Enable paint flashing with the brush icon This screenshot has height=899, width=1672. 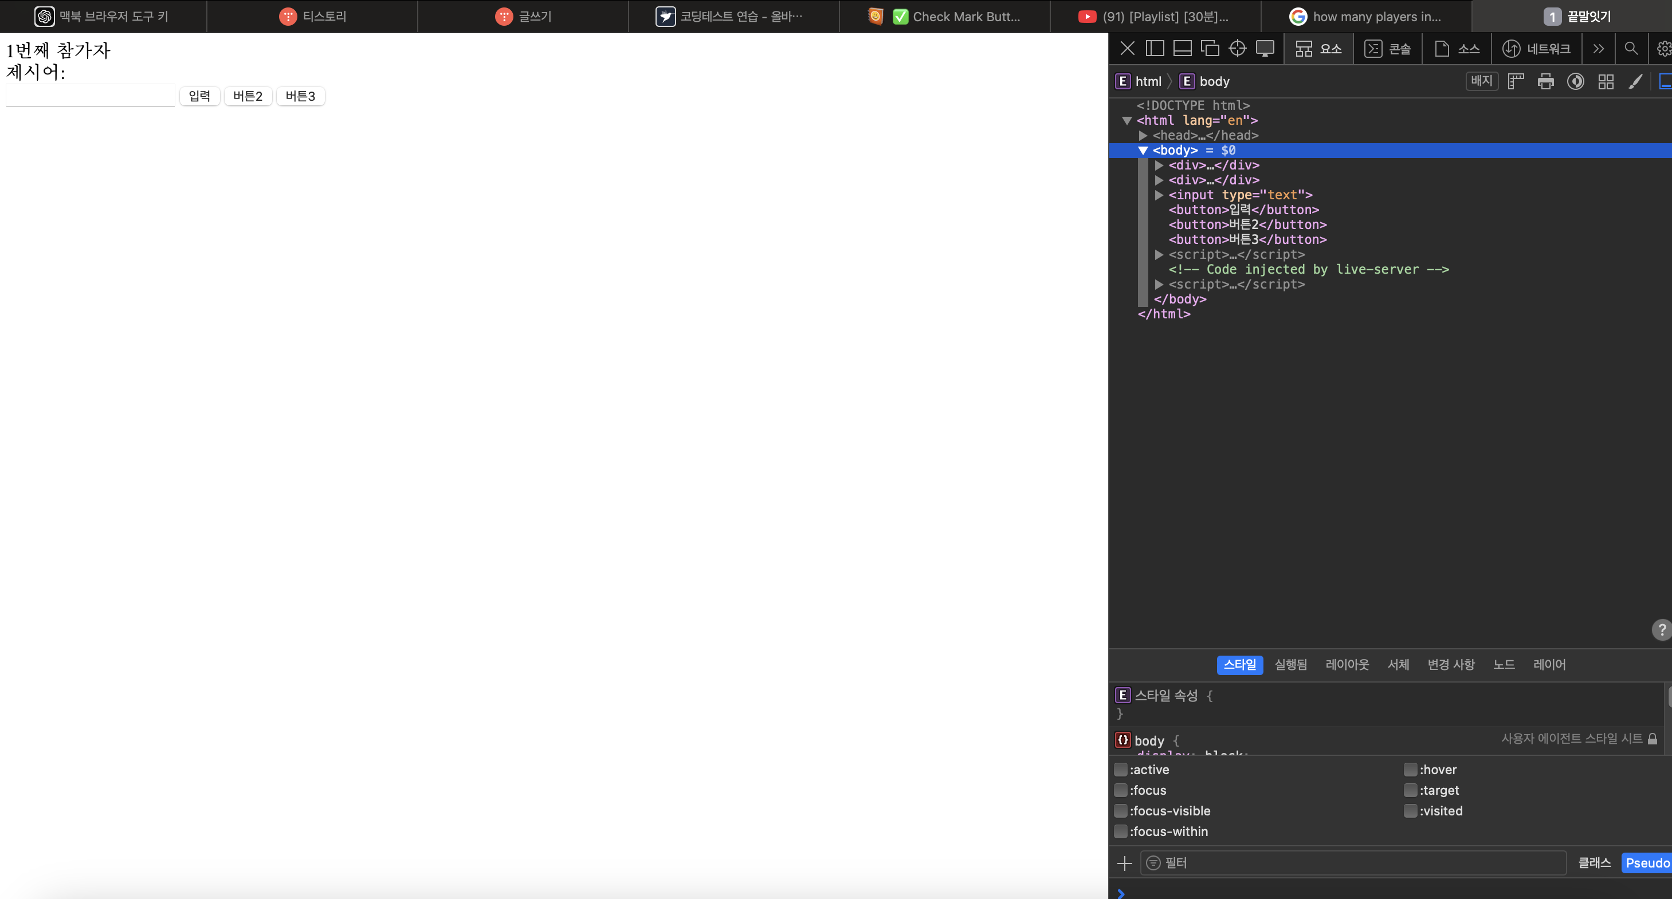(1635, 81)
